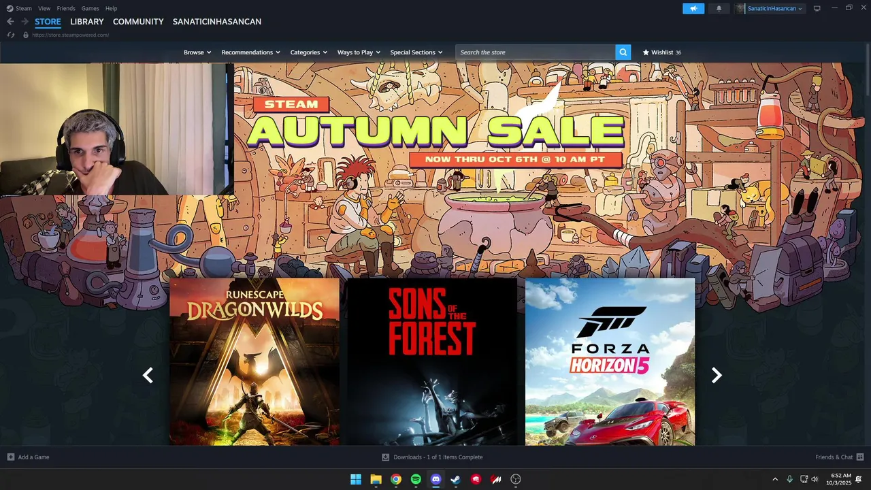
Task: Expand the Browse dropdown
Action: pos(197,52)
